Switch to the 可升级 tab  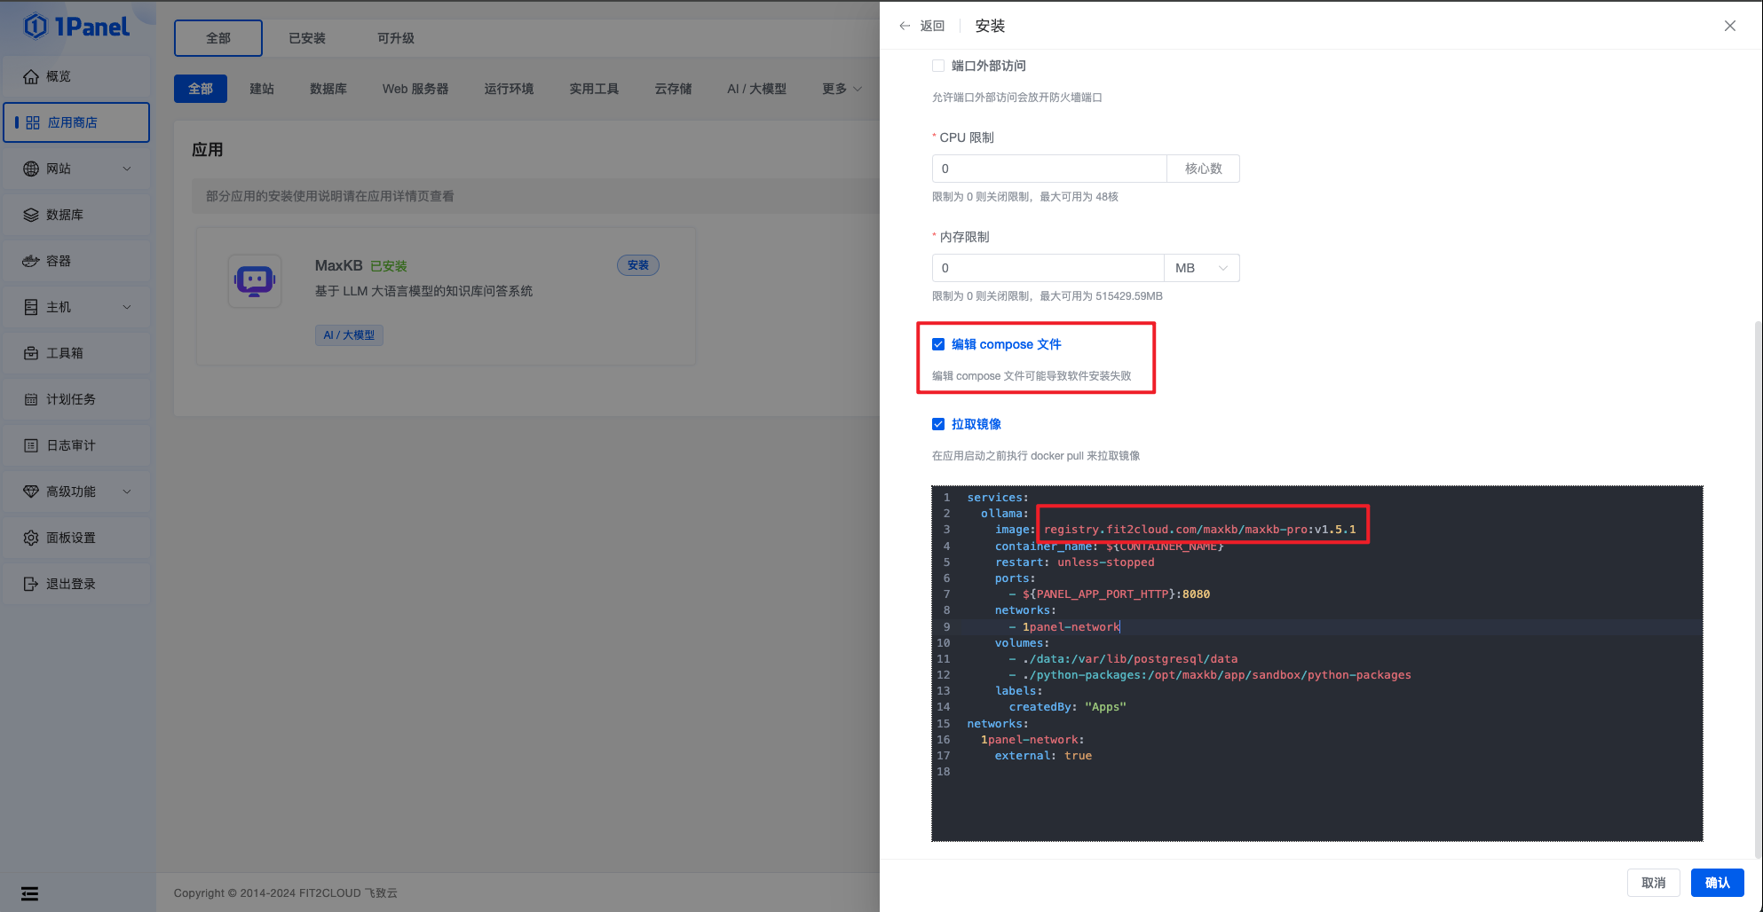396,38
